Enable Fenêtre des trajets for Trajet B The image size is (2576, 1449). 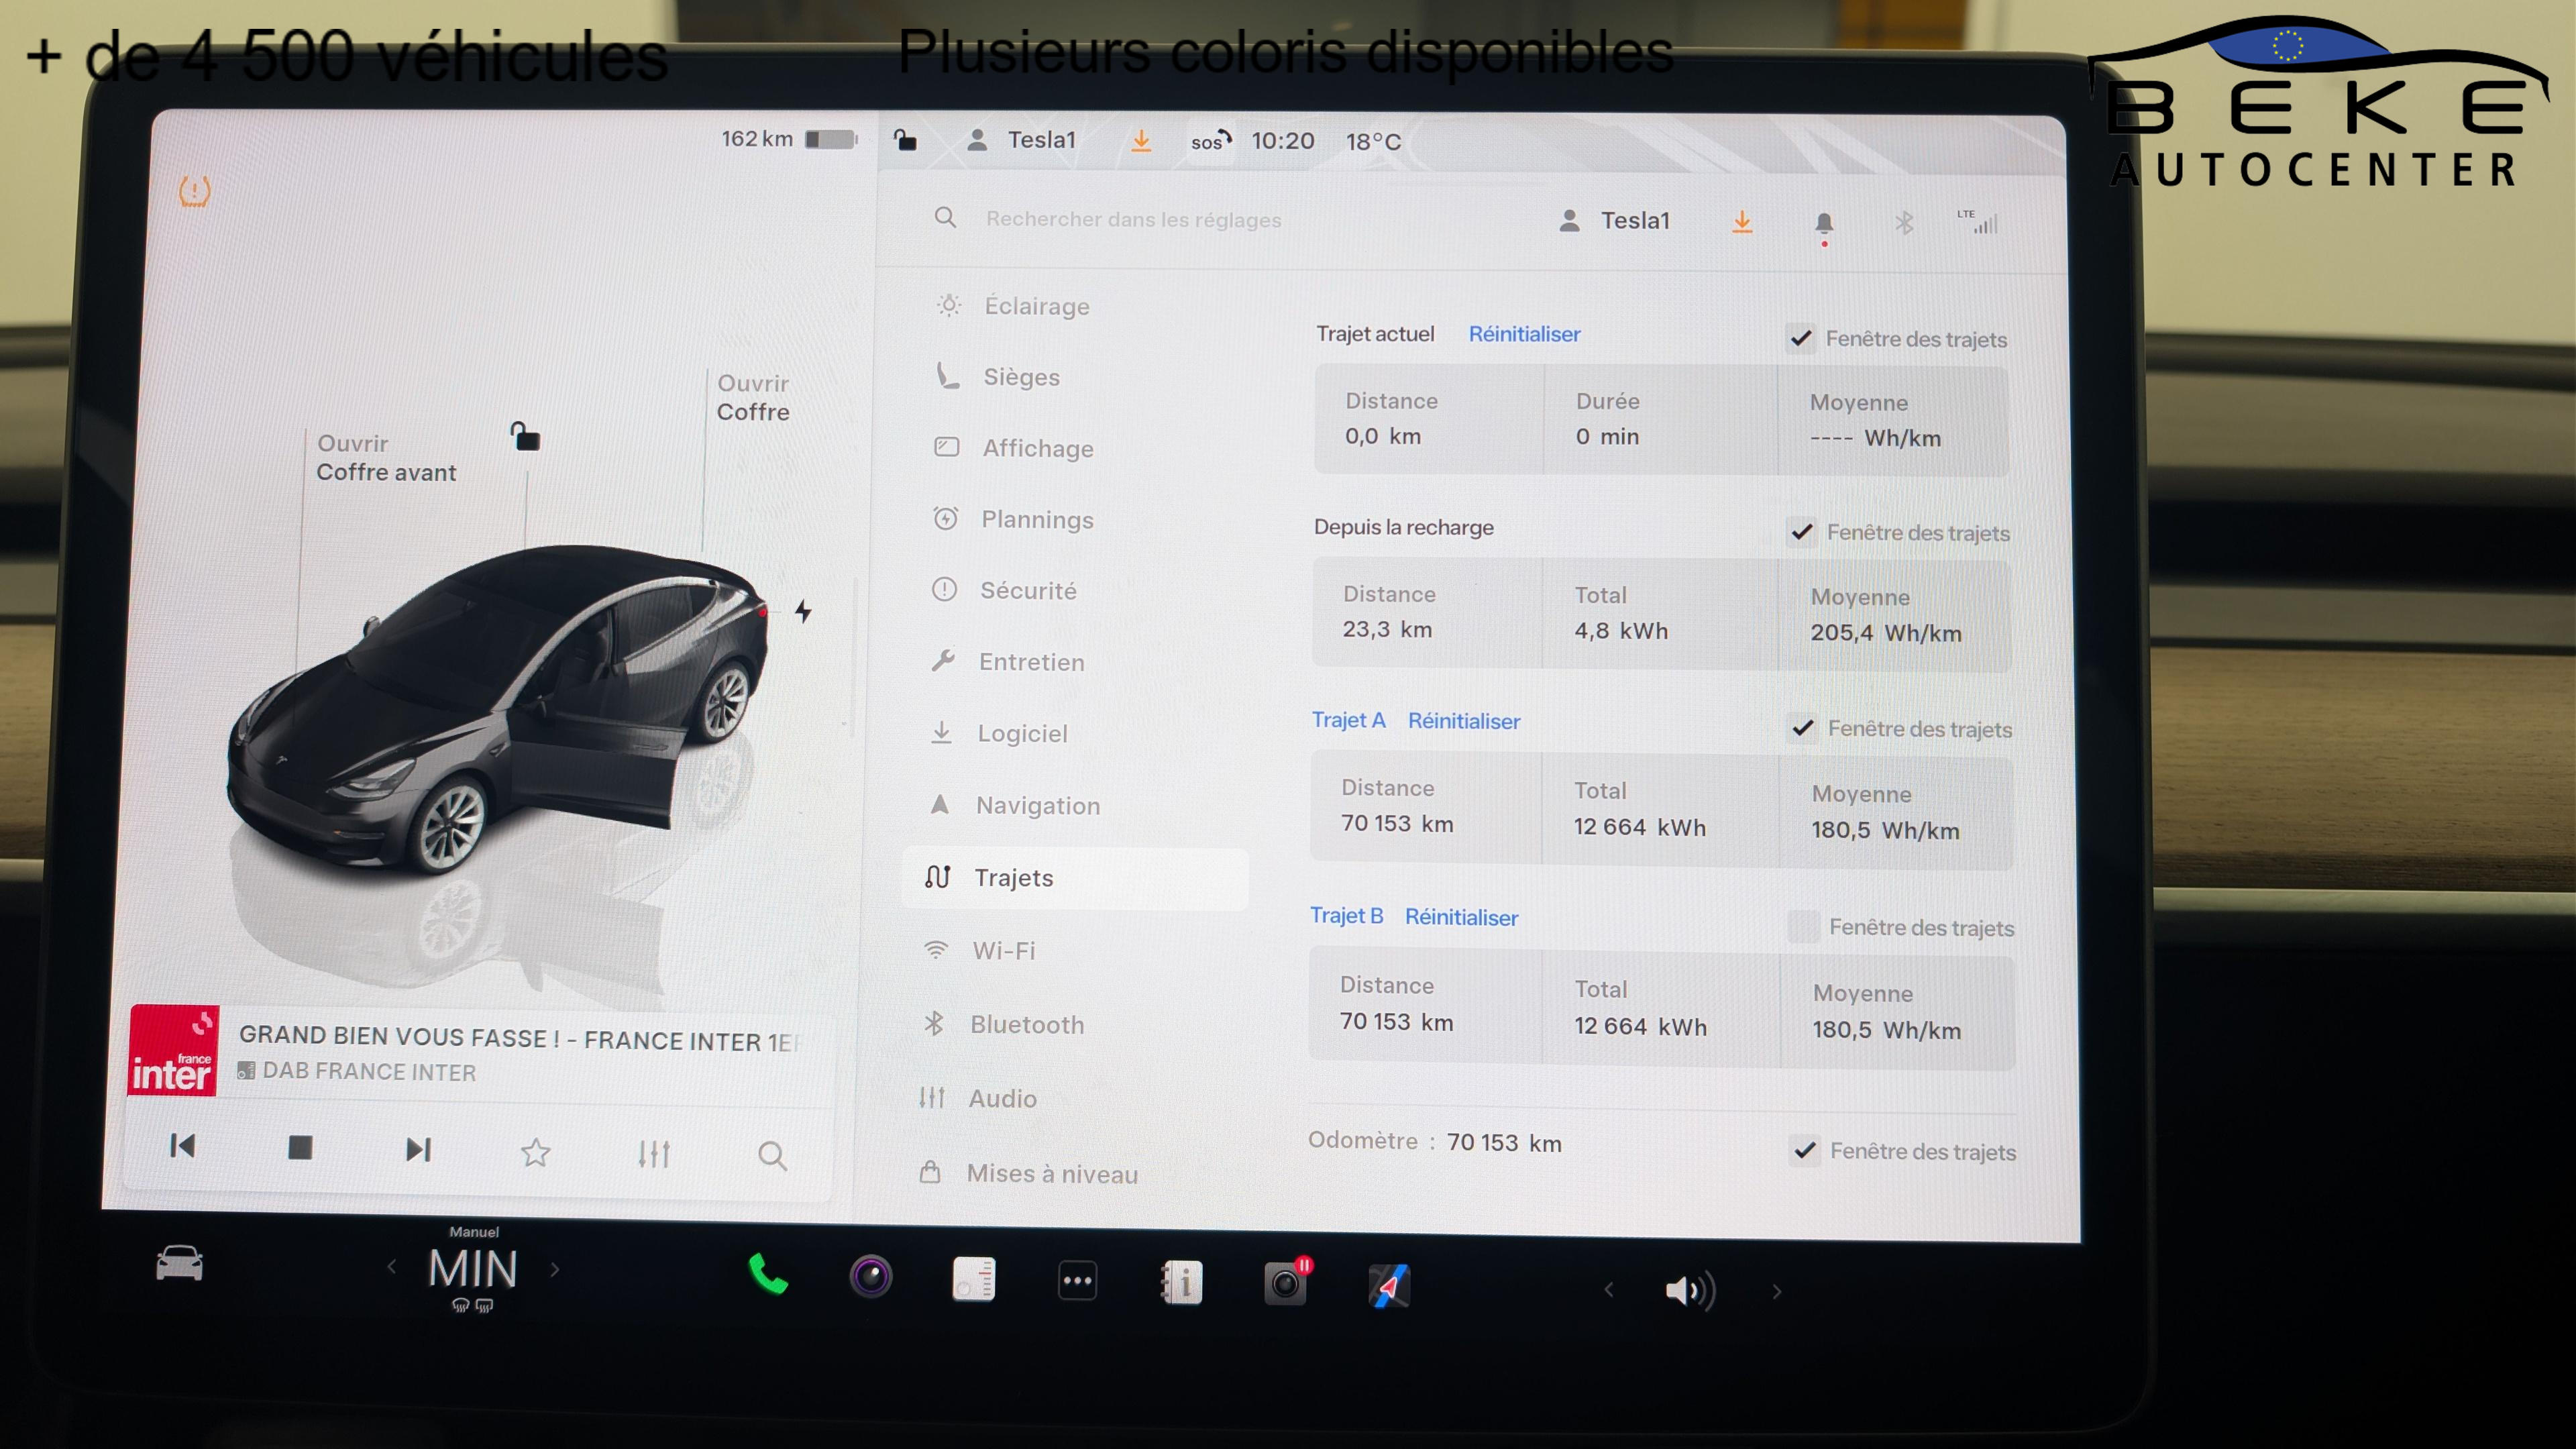[x=1804, y=927]
